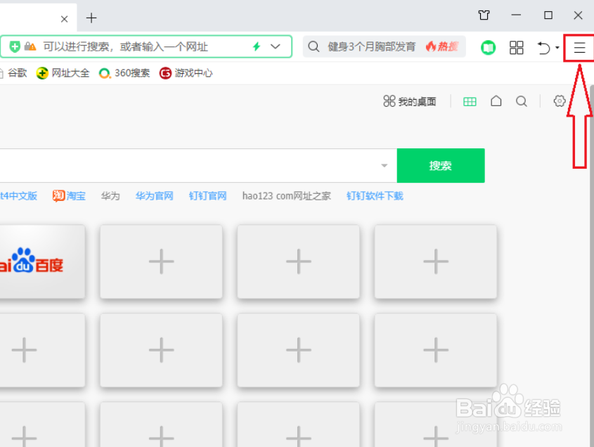Image resolution: width=594 pixels, height=447 pixels.
Task: Select the home icon on the start page
Action: [496, 101]
